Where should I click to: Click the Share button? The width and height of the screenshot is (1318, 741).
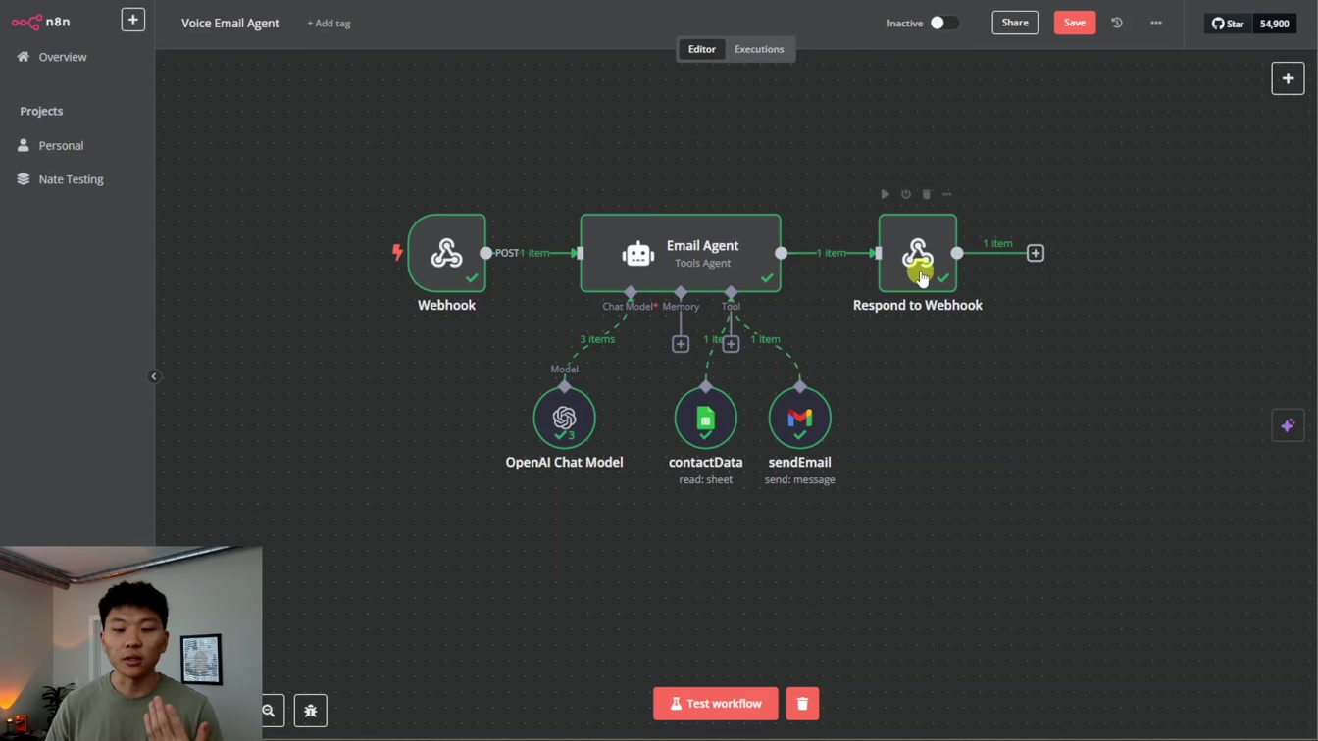pyautogui.click(x=1015, y=23)
